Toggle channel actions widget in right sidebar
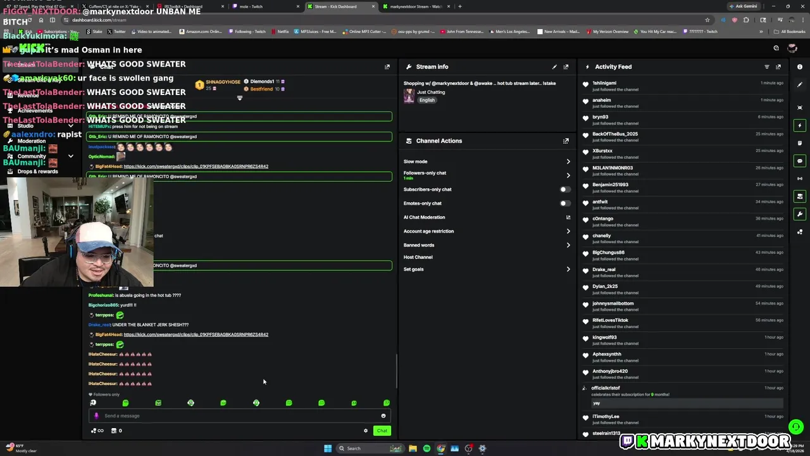Image resolution: width=810 pixels, height=456 pixels. pos(800,196)
